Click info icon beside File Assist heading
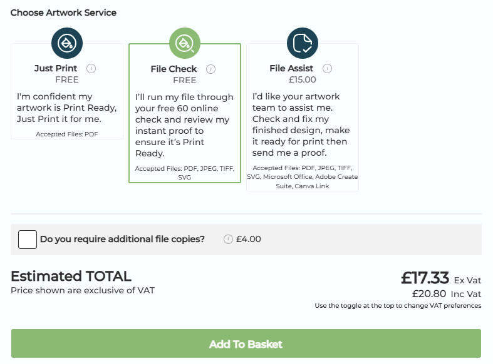Image resolution: width=493 pixels, height=364 pixels. click(327, 69)
